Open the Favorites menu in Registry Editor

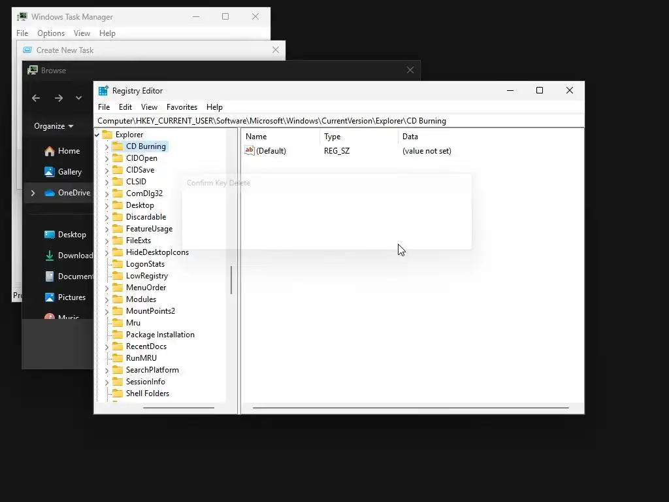[182, 107]
